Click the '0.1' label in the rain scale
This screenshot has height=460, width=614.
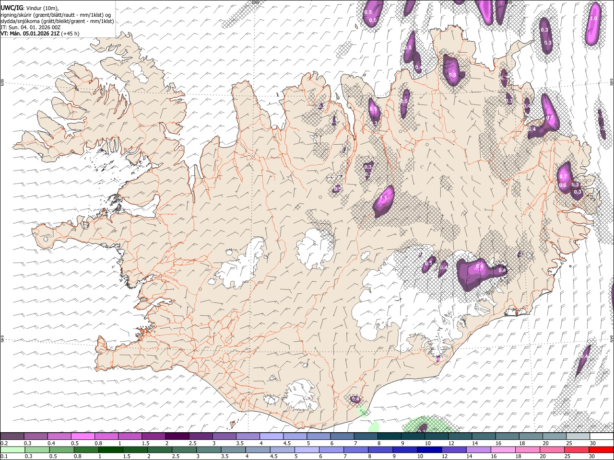4,456
